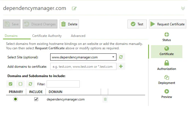Viewport: 189px width, 118px height.
Task: Select the Primary radio for dependencymanager.com
Action: pos(15,99)
